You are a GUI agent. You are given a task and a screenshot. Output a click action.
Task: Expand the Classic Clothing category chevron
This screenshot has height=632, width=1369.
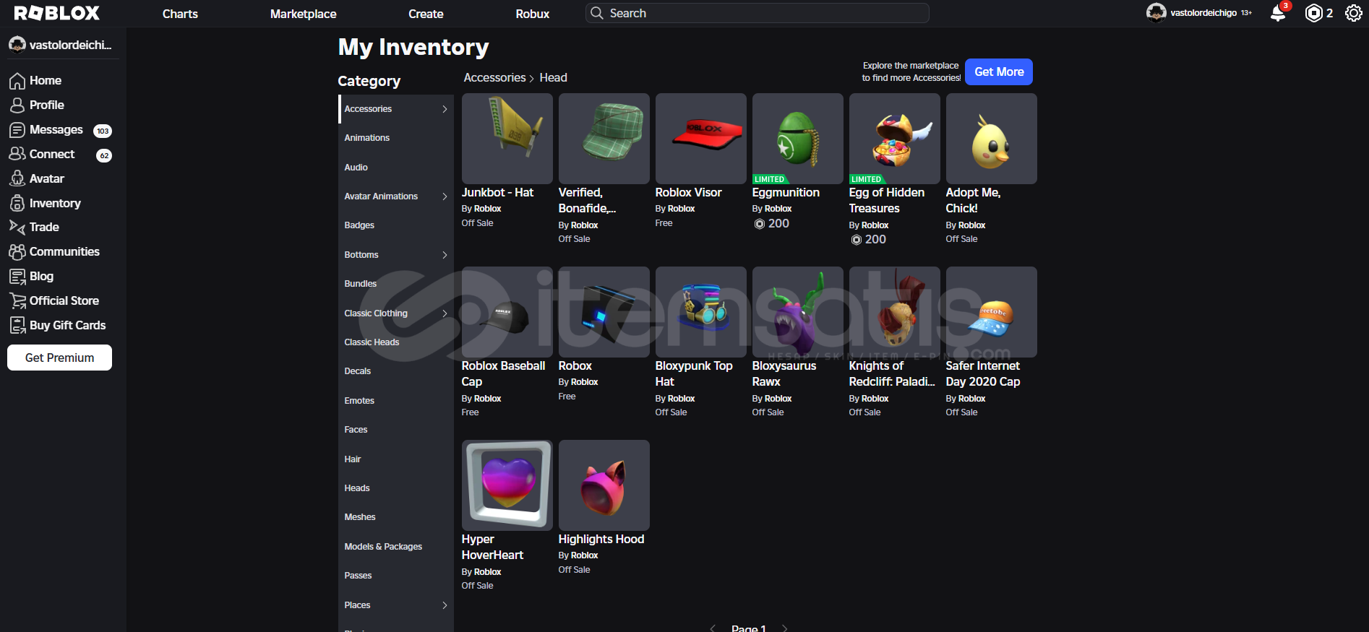tap(445, 313)
